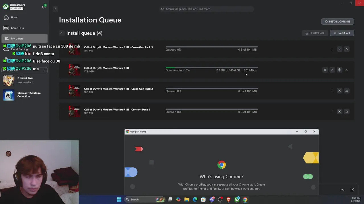Move Cross-Gen Pack 2 up in queue
This screenshot has width=364, height=204.
[x=347, y=91]
